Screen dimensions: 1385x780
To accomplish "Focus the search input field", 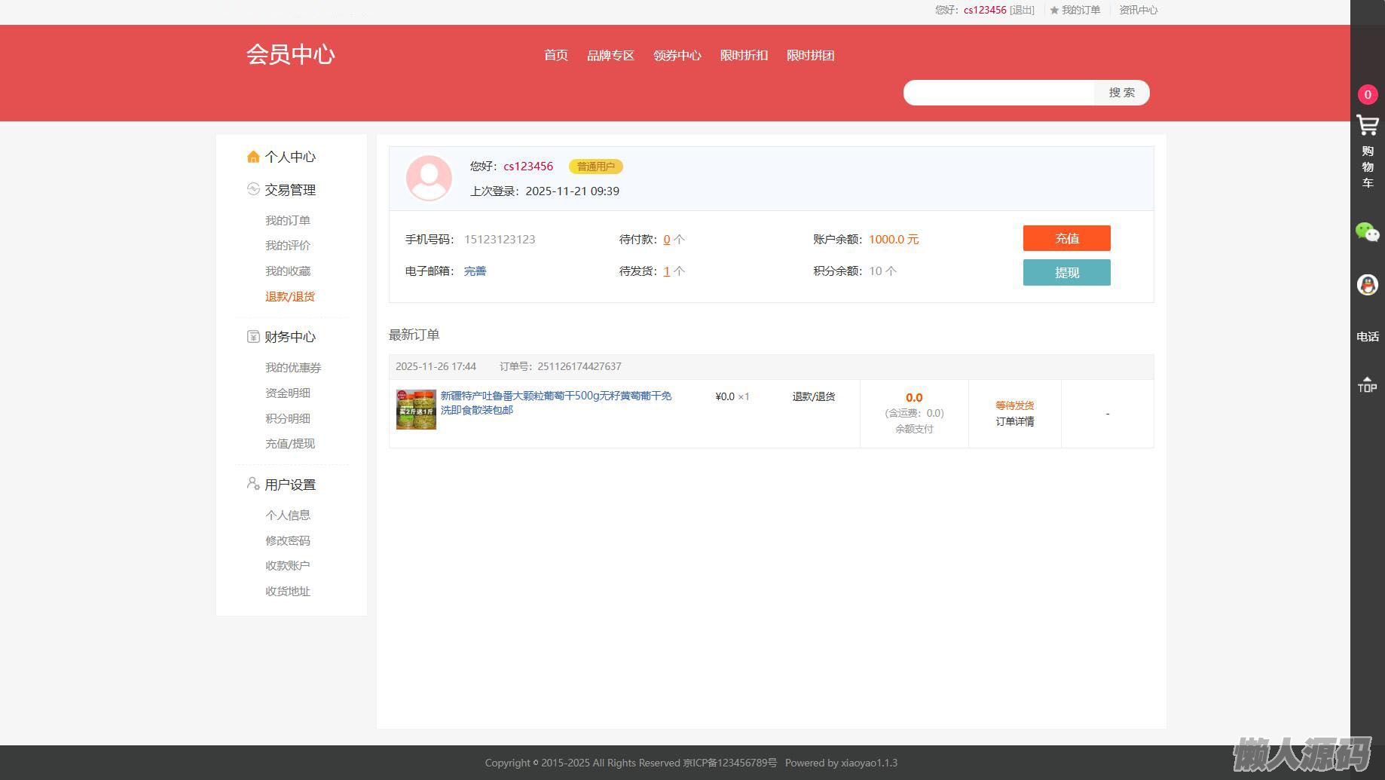I will (x=998, y=93).
